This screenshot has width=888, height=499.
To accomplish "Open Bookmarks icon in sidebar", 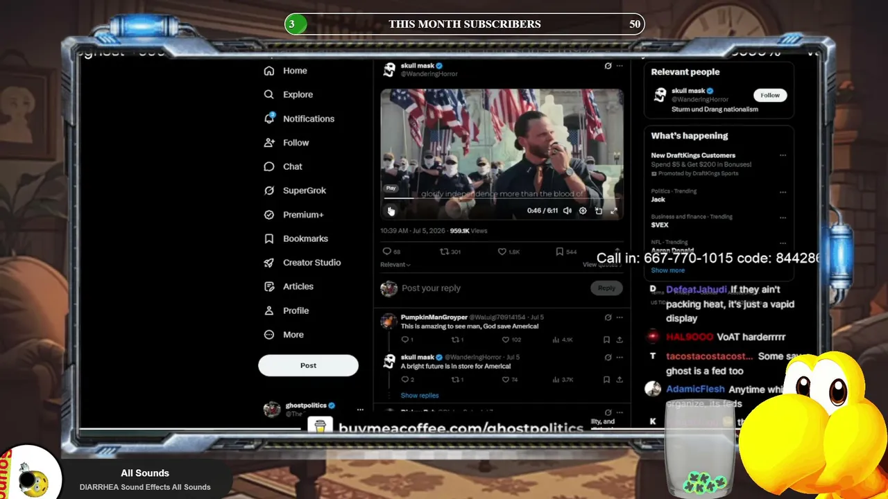I will (269, 238).
